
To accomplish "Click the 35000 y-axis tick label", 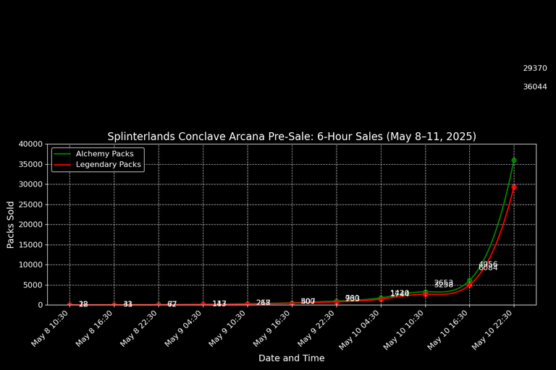I will click(x=30, y=164).
